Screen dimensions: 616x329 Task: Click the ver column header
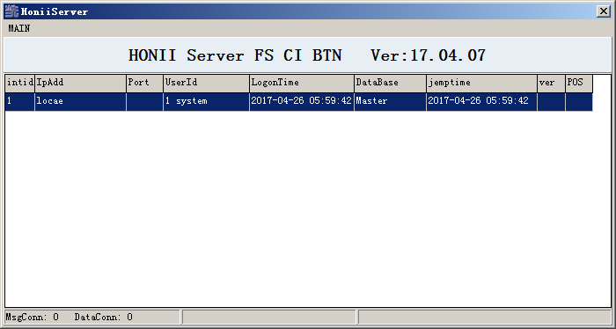[x=551, y=84]
